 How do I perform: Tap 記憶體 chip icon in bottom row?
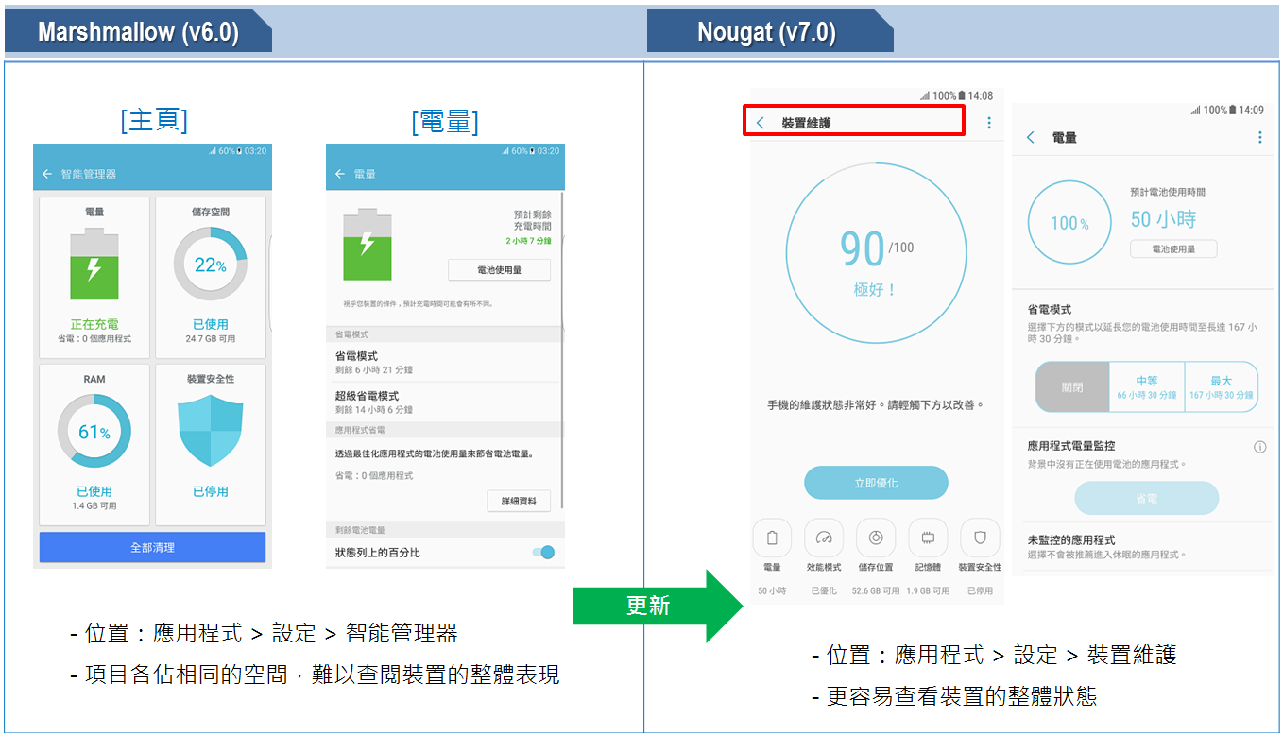[928, 538]
